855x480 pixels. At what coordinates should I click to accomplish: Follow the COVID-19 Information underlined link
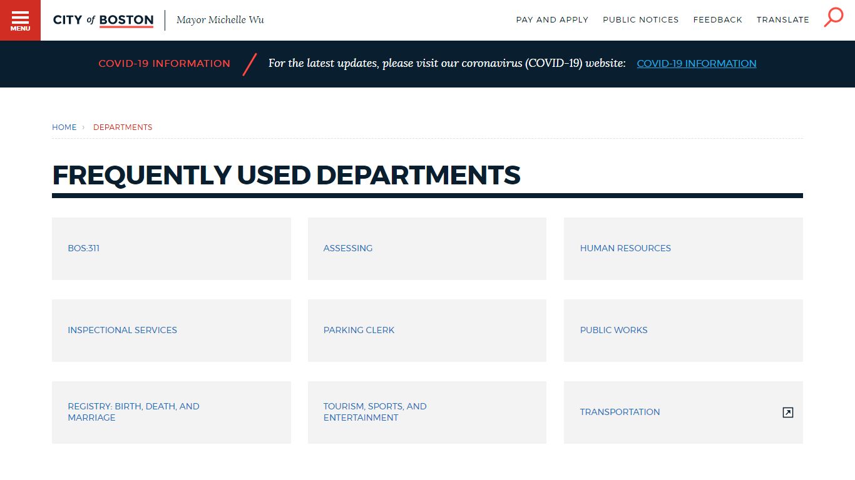[x=697, y=64]
